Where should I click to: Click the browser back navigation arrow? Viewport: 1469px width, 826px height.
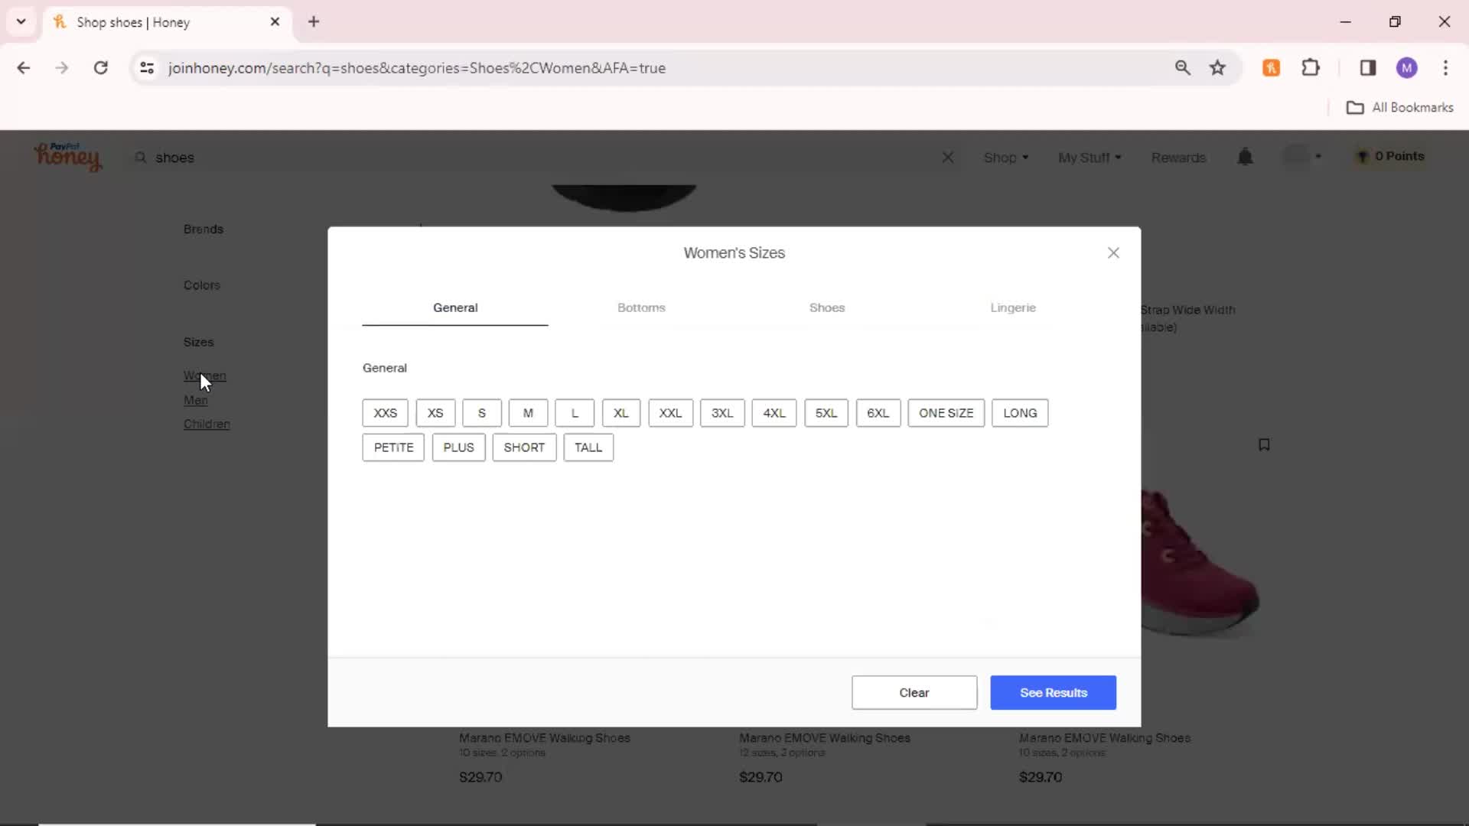[24, 67]
